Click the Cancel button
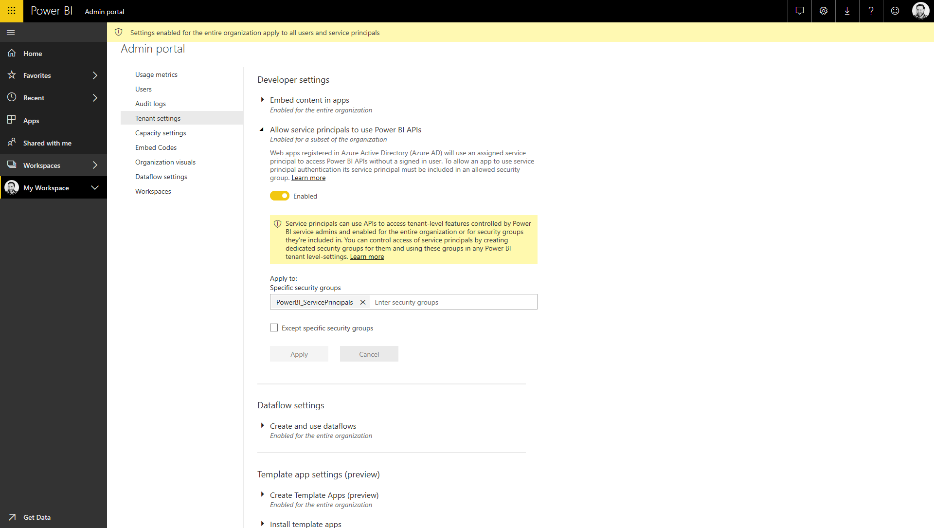 (x=368, y=353)
